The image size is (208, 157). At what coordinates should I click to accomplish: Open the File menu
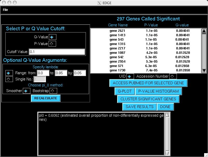tap(5, 10)
